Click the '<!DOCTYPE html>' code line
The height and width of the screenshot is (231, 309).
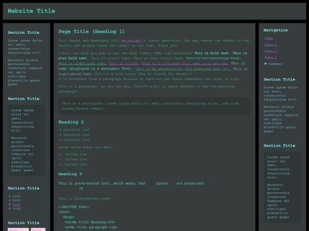[x=73, y=207]
